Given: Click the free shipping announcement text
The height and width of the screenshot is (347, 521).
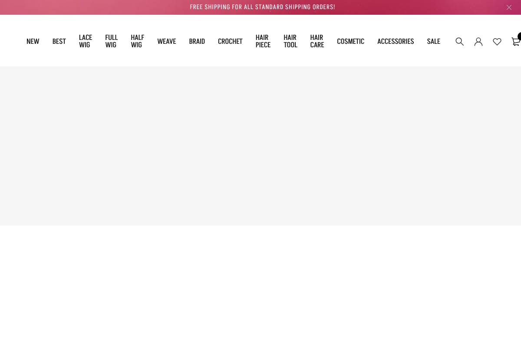Looking at the screenshot, I should coord(262,7).
